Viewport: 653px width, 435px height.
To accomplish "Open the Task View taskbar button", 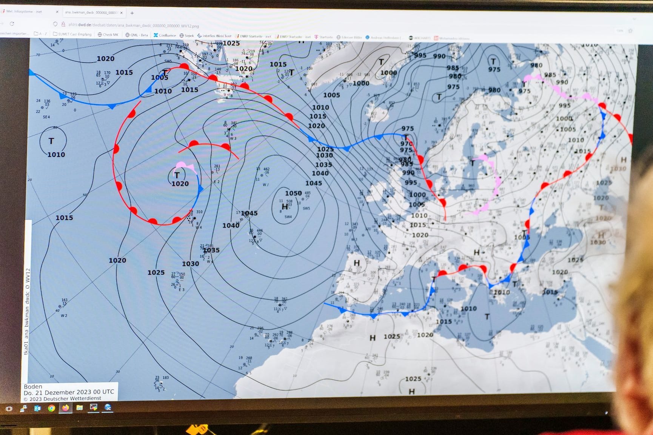I will [x=9, y=409].
